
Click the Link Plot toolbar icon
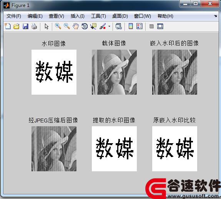pyautogui.click(x=118, y=26)
